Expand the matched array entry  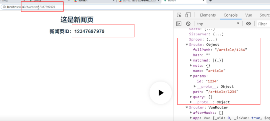point(191,60)
